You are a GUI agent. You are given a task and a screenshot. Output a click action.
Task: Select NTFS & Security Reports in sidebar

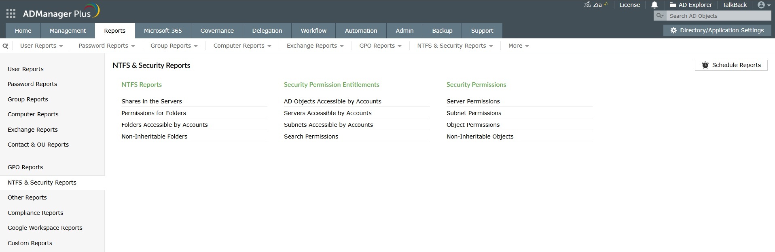[x=52, y=183]
